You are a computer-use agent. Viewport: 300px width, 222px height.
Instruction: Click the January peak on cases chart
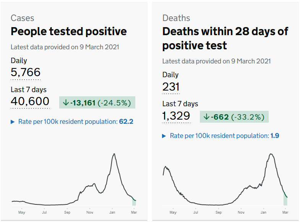[114, 154]
